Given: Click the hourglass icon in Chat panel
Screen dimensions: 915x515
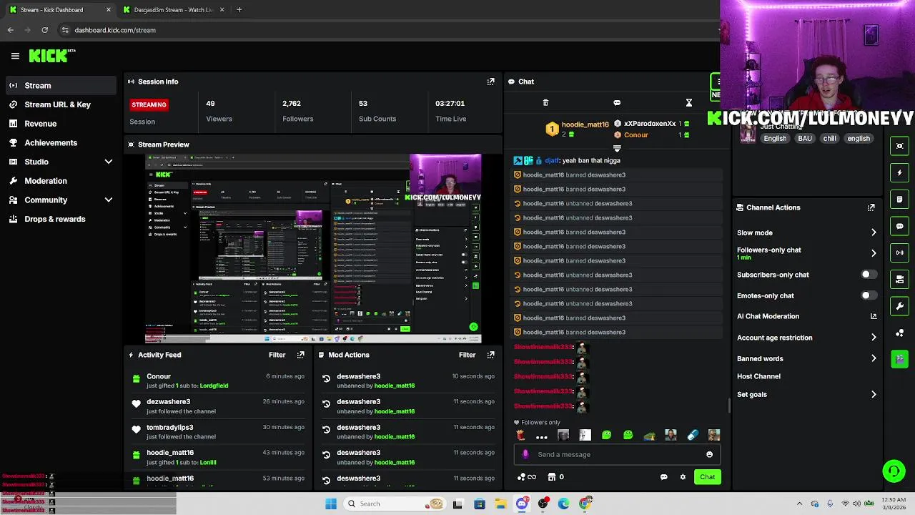Looking at the screenshot, I should pyautogui.click(x=688, y=103).
